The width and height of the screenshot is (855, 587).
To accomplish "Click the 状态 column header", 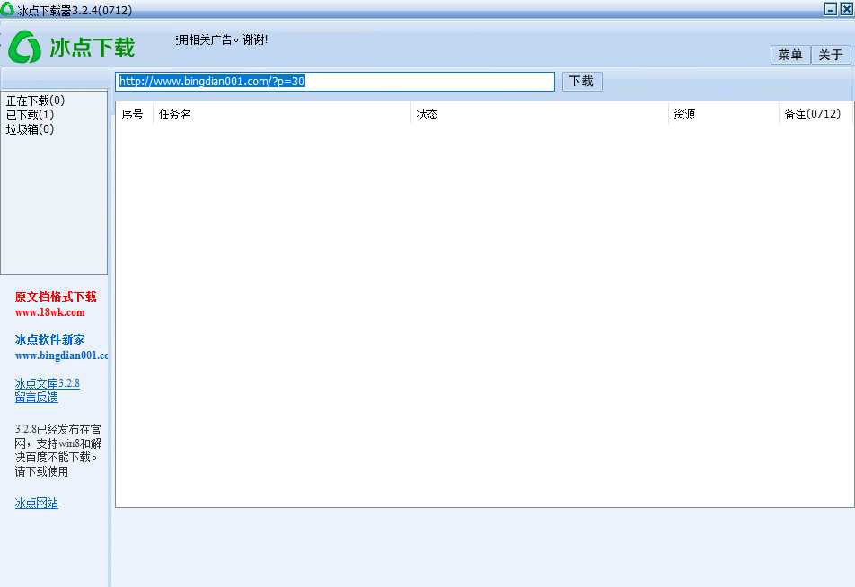I will tap(539, 114).
